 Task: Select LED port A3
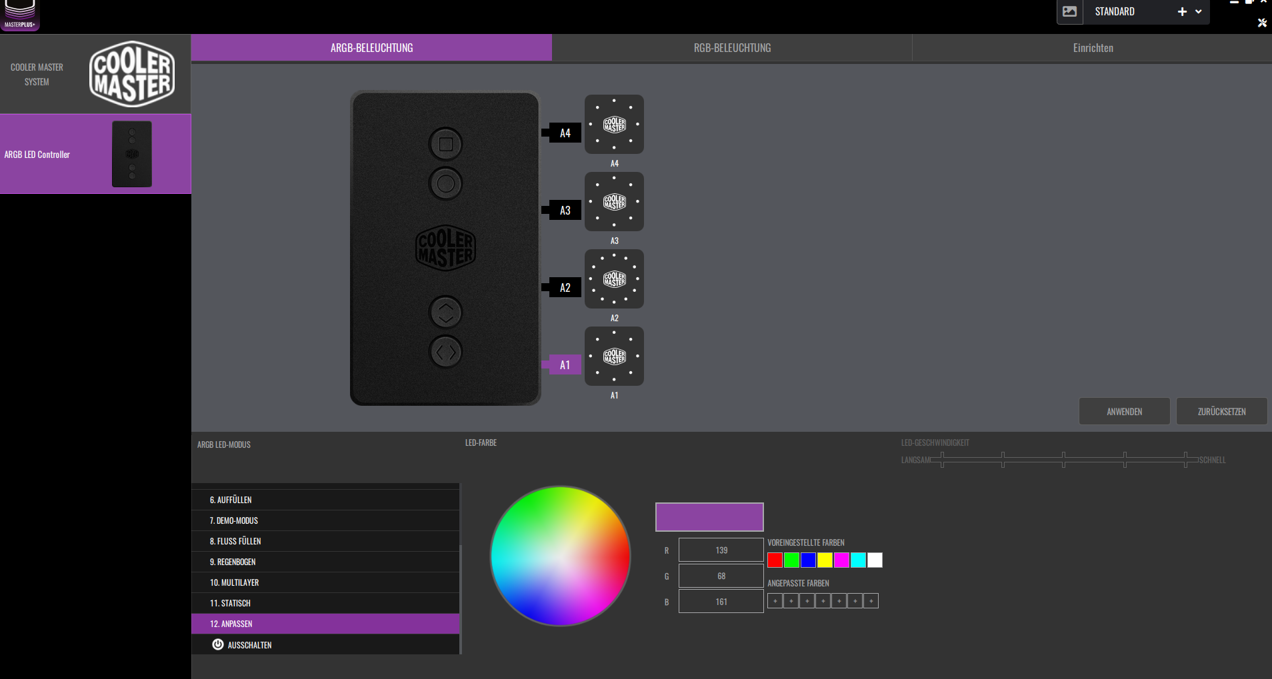566,210
